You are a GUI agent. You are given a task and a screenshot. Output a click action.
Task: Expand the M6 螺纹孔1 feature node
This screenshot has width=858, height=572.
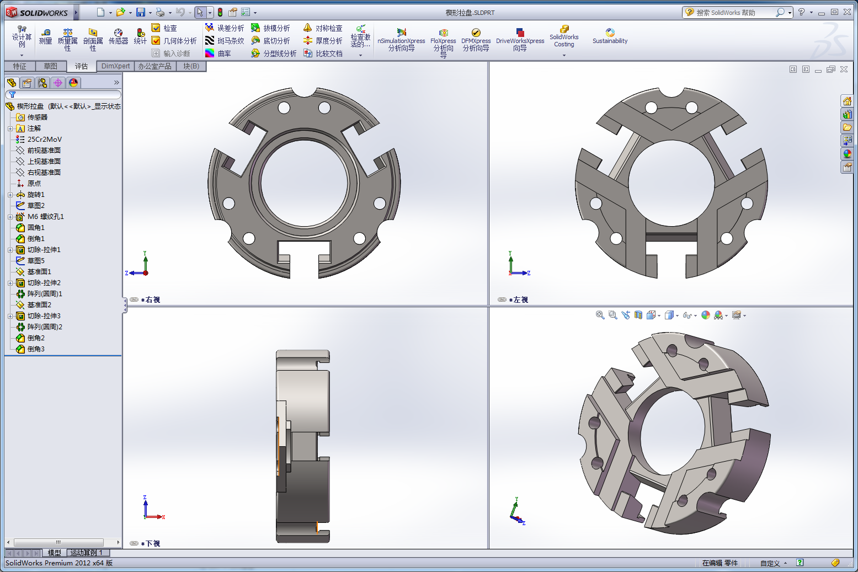pos(10,217)
